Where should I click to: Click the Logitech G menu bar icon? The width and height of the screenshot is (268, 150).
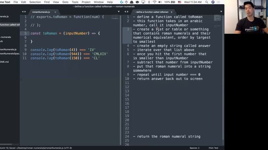(x=122, y=2)
